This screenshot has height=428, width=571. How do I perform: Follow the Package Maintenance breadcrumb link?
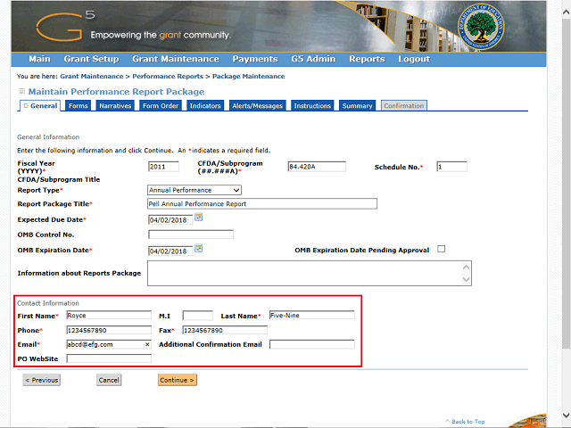pyautogui.click(x=249, y=77)
